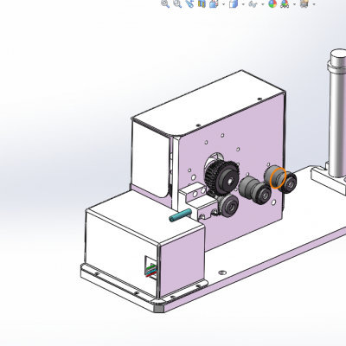Select the tall gray cylindrical post
Image resolution: width=346 pixels, height=346 pixels.
tap(337, 114)
